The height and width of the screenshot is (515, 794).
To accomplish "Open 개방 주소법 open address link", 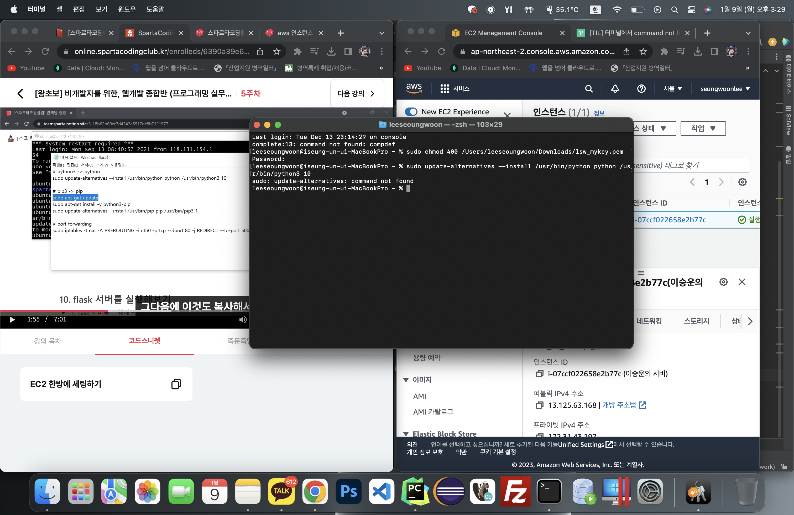I will 624,405.
